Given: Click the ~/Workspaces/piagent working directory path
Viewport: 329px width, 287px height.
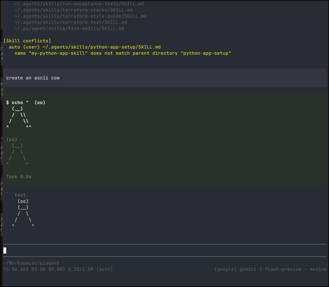Looking at the screenshot, I should (31, 263).
